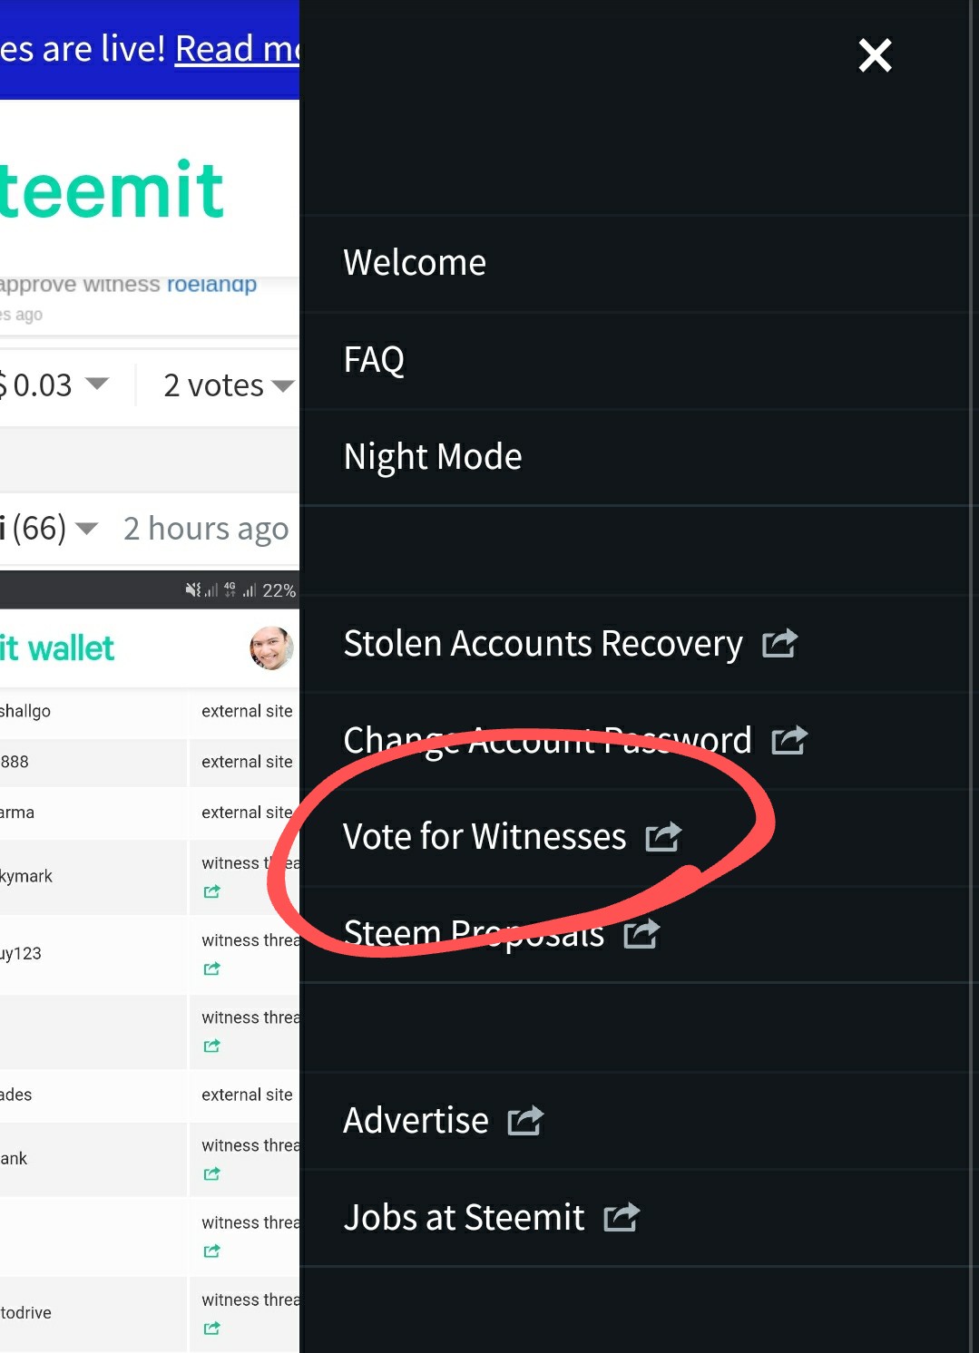Click the Stolen Accounts Recovery external-link icon
Screen dimensions: 979x1353
(779, 644)
